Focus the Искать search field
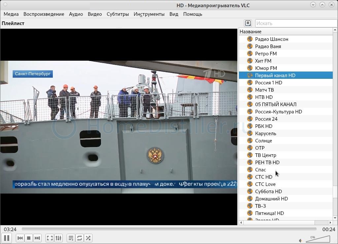This screenshot has width=338, height=244. 296,23
